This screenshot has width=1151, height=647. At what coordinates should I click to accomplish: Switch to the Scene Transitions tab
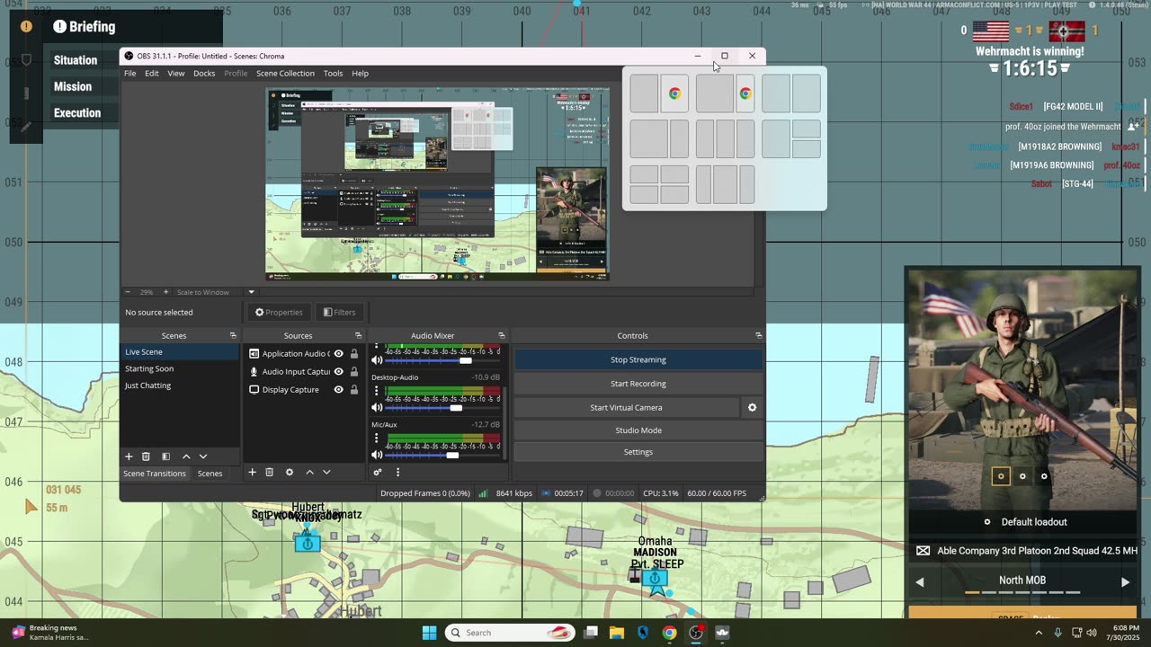(x=155, y=474)
